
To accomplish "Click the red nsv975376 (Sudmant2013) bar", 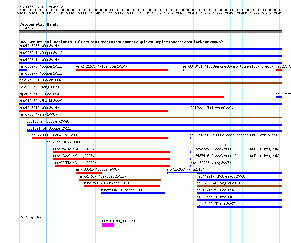I will pyautogui.click(x=122, y=186).
